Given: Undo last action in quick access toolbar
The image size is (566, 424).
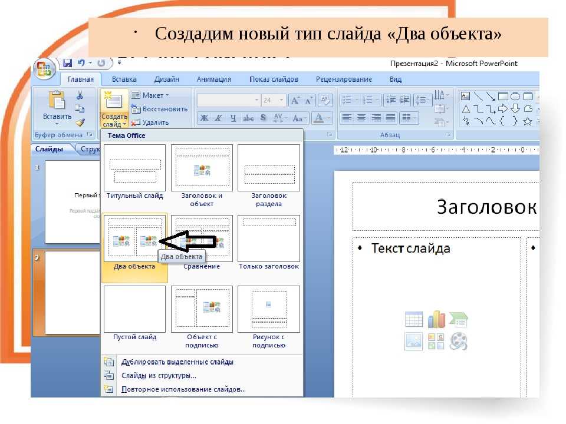Looking at the screenshot, I should point(81,63).
